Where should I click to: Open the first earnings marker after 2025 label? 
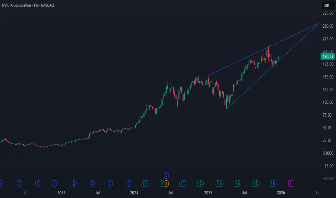pos(218,184)
